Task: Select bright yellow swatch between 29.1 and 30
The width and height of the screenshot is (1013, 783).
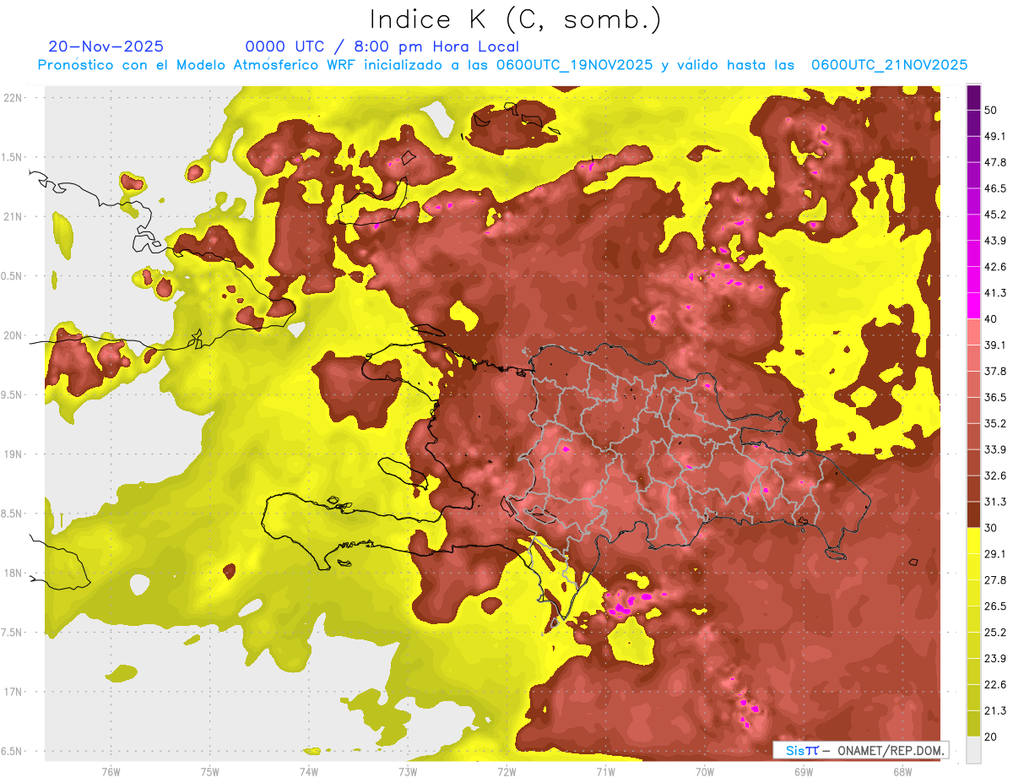Action: pos(973,541)
